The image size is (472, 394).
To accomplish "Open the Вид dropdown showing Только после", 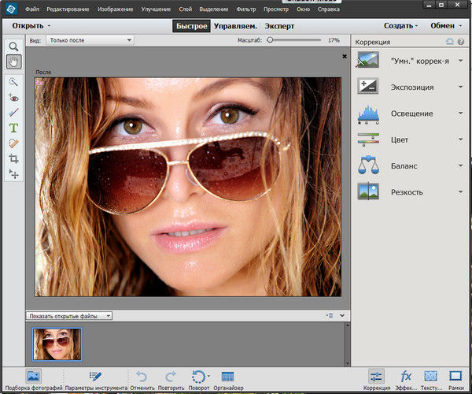I will point(90,39).
